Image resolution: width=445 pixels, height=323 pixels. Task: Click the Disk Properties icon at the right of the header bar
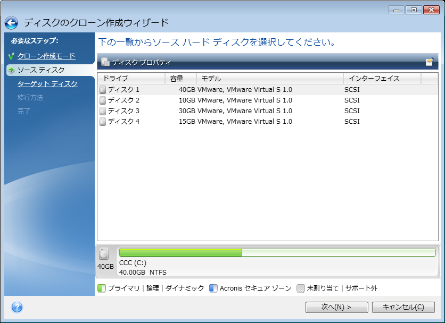430,62
